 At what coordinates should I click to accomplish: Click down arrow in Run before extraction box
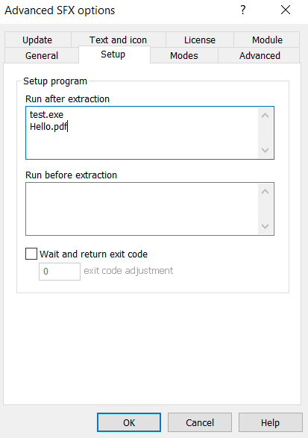(265, 226)
